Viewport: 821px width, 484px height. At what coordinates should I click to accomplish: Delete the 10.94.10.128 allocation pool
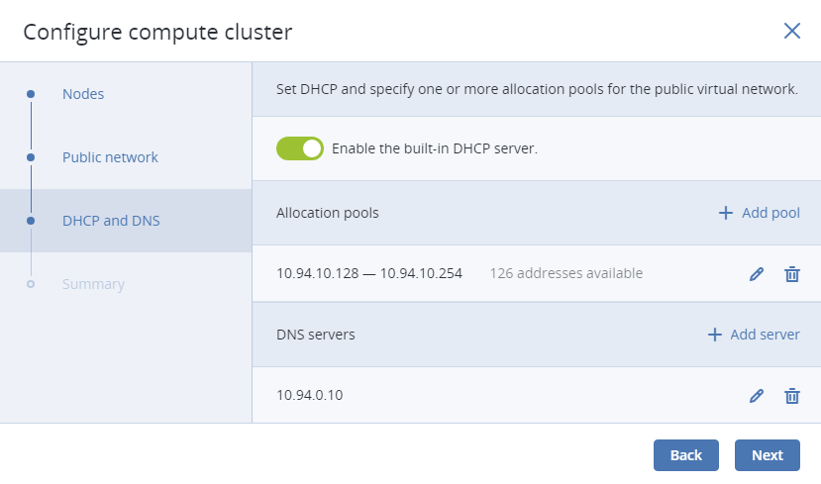pos(791,273)
